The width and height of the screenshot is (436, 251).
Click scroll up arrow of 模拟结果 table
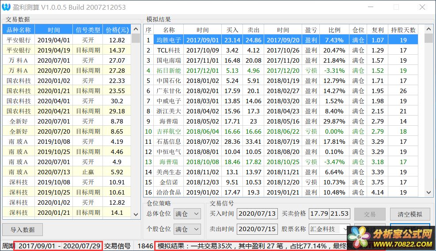coord(429,29)
